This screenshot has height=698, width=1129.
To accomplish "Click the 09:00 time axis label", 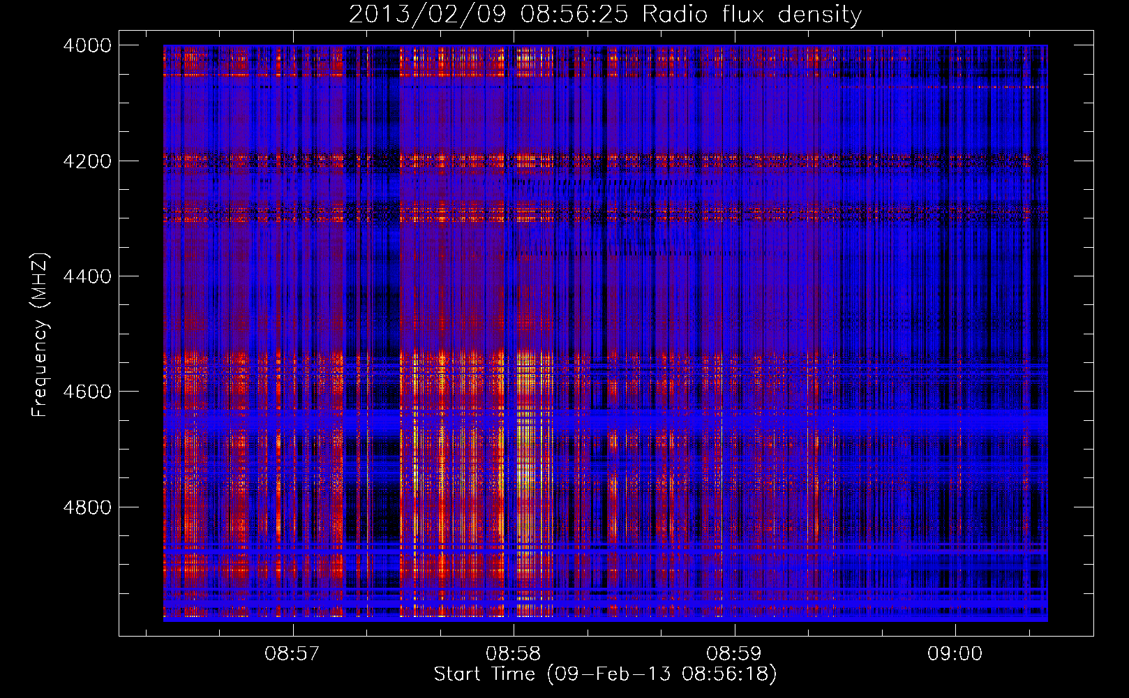I will 955,654.
